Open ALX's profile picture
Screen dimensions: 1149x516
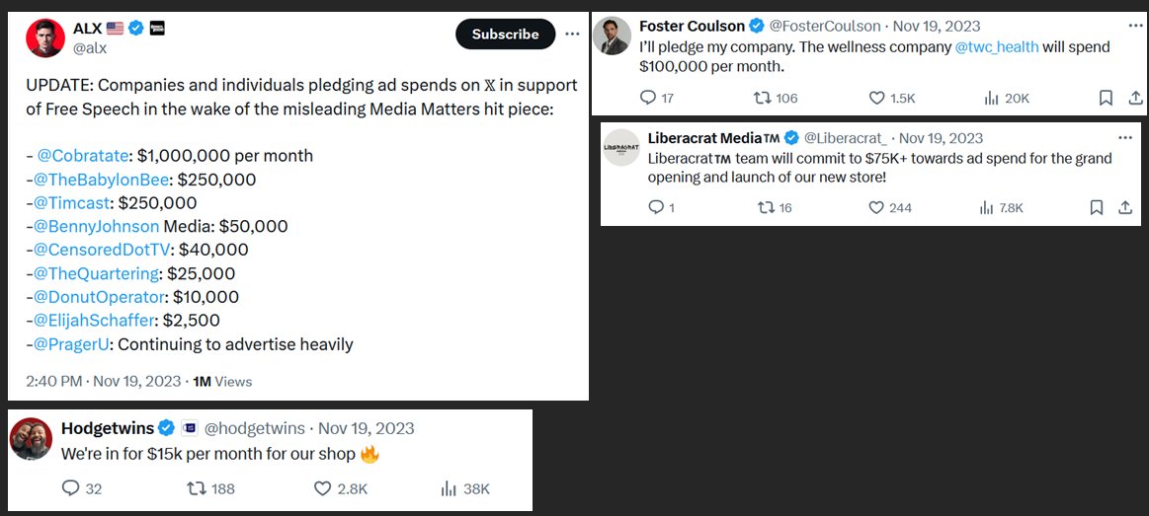[x=44, y=37]
